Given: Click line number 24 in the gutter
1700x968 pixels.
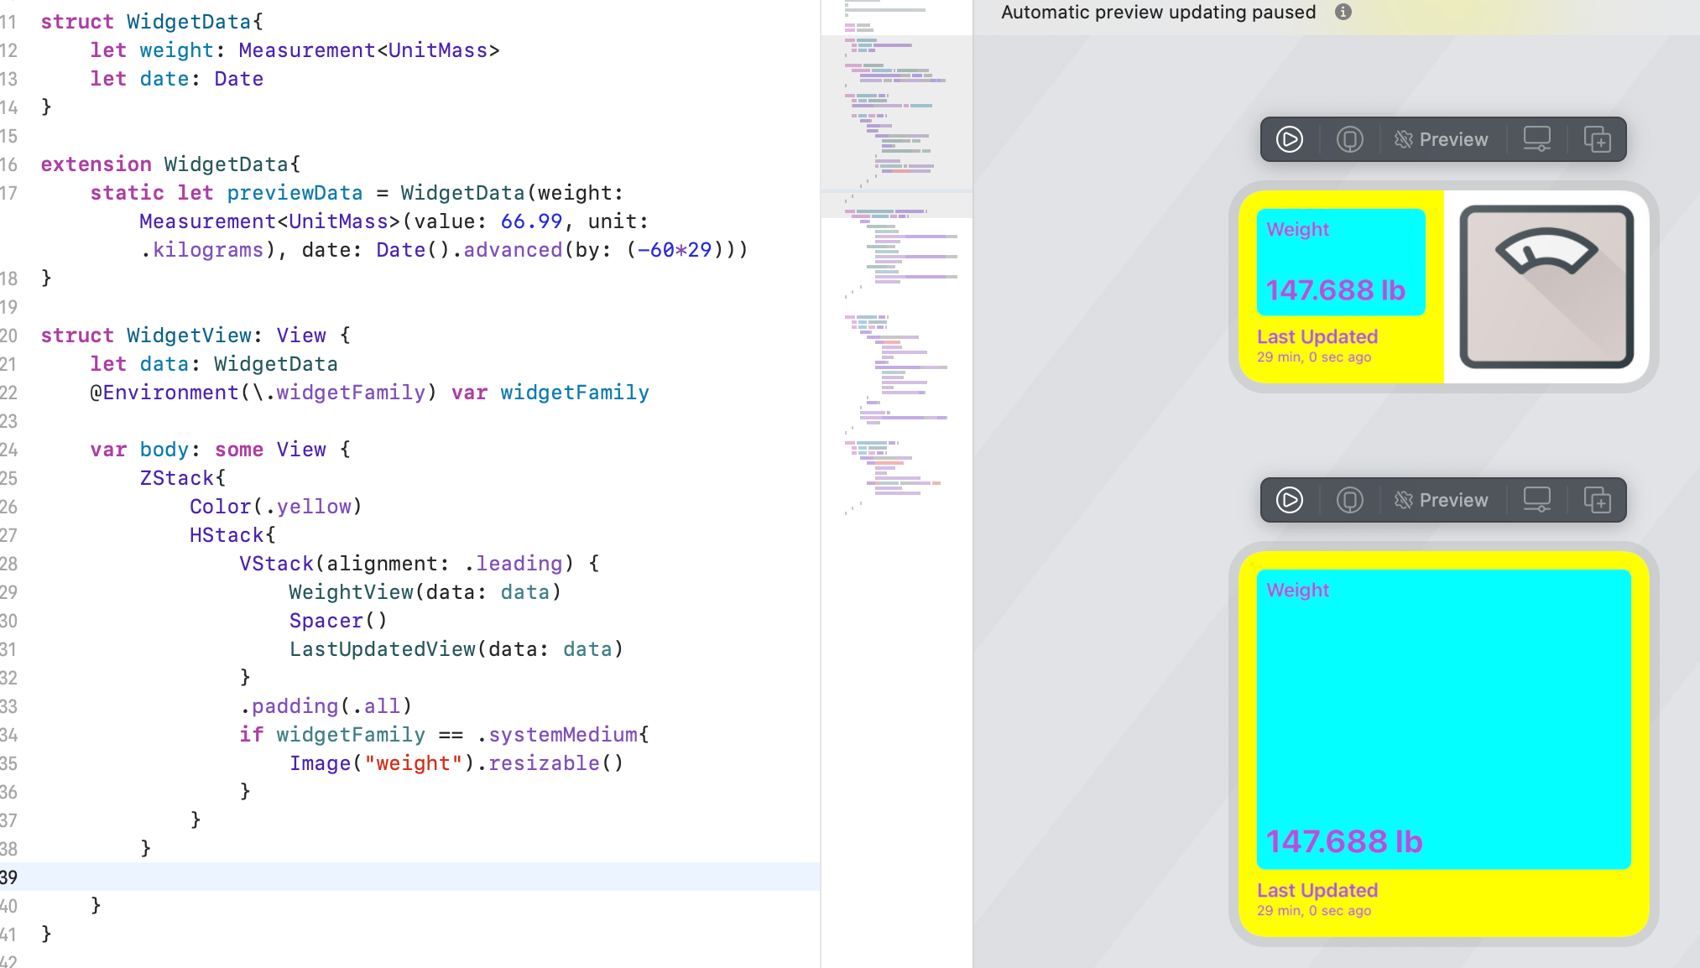Looking at the screenshot, I should [x=9, y=450].
